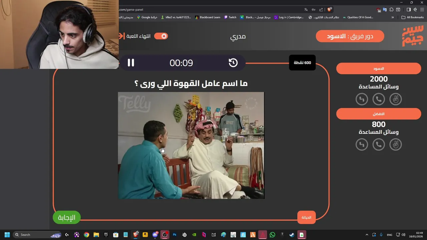Open the All Bookmarks folder
The width and height of the screenshot is (427, 240).
(413, 17)
